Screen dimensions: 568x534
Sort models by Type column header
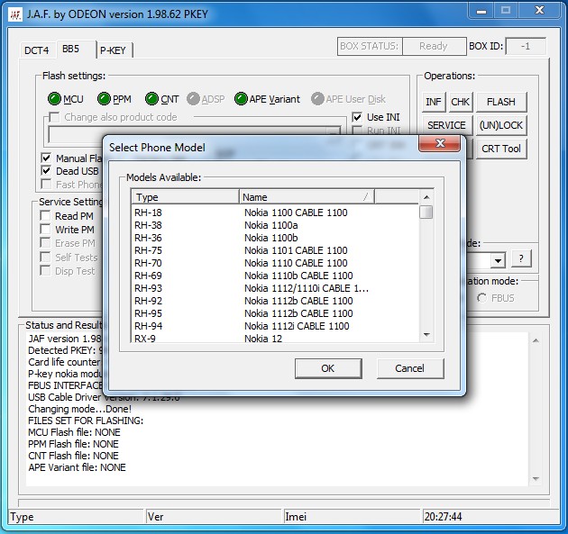pyautogui.click(x=185, y=196)
